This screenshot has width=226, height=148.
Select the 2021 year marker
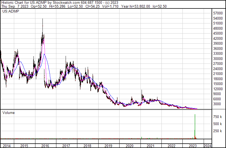click(150, 146)
